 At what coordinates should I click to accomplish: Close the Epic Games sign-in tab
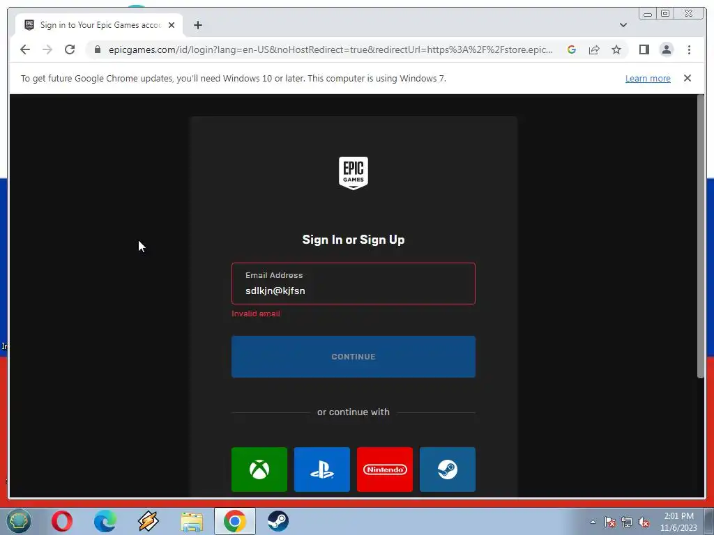(x=172, y=25)
